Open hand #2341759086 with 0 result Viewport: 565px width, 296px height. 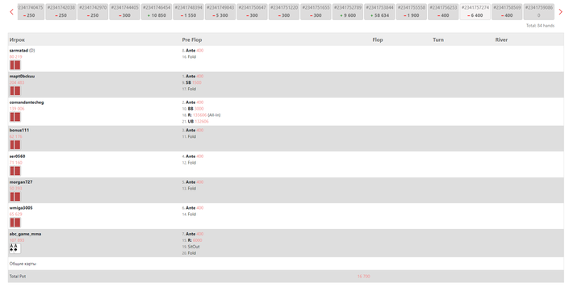(x=538, y=11)
